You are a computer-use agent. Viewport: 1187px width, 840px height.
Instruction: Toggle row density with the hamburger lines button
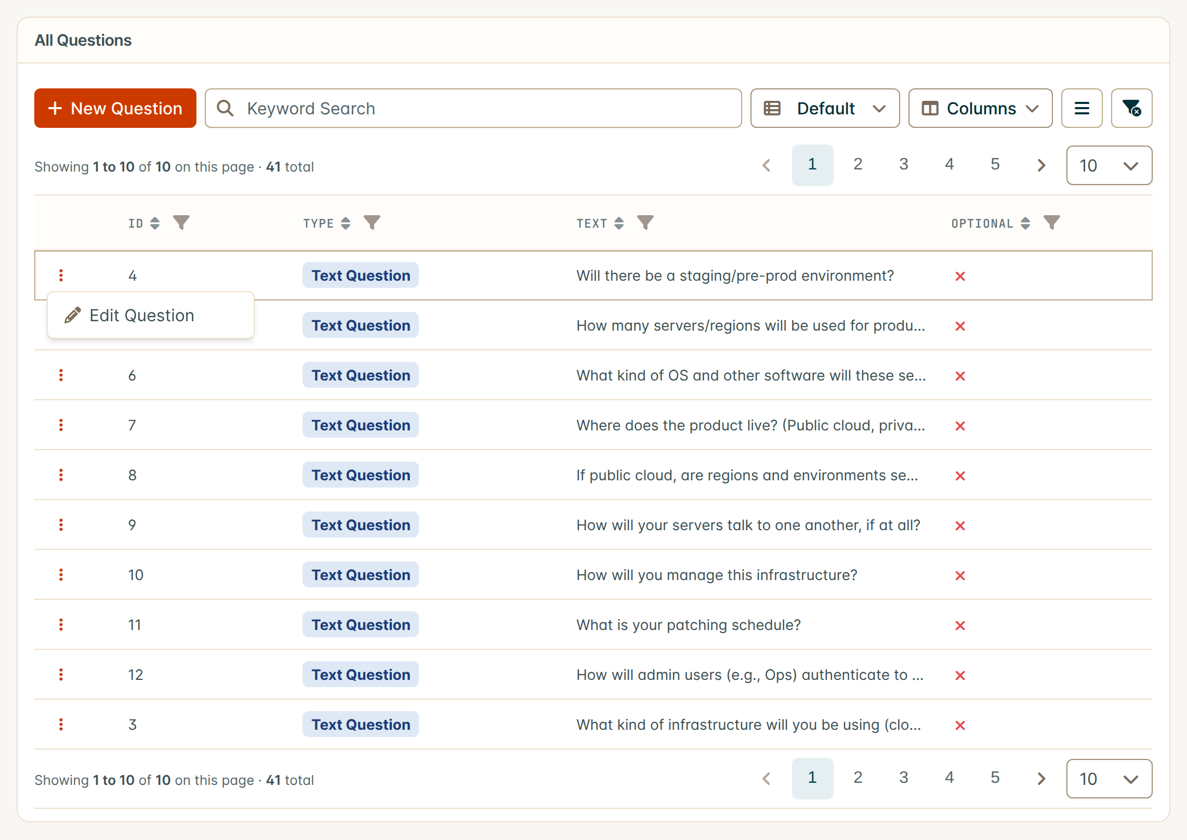tap(1082, 108)
